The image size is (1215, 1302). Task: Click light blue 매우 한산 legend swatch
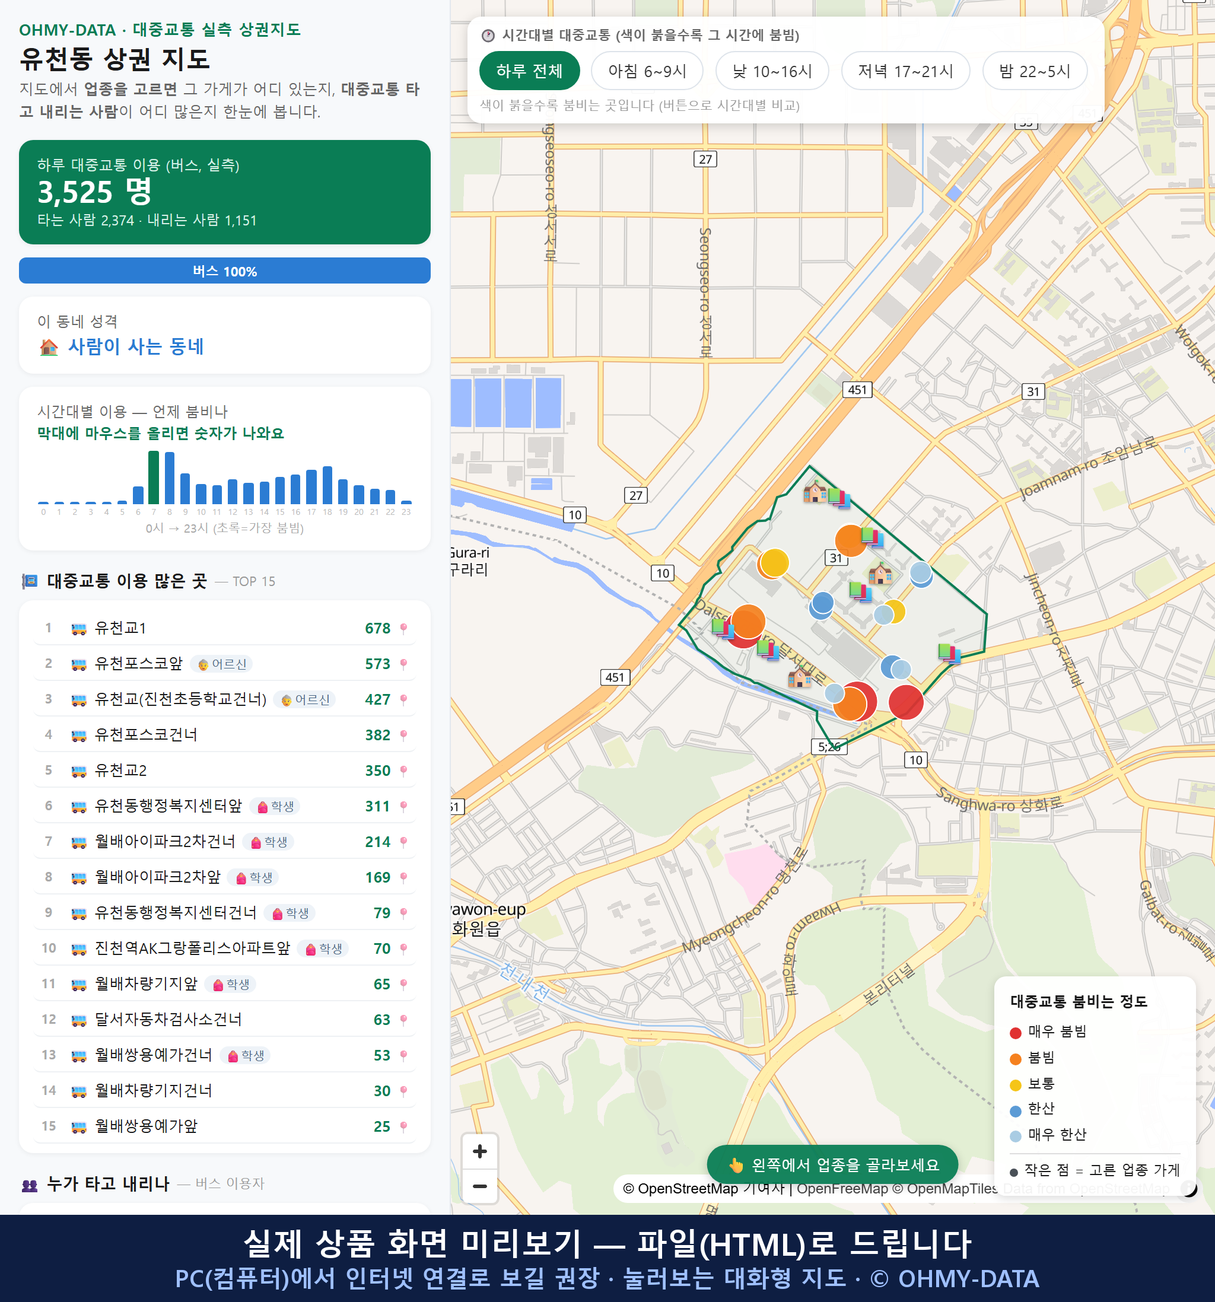(x=1016, y=1137)
